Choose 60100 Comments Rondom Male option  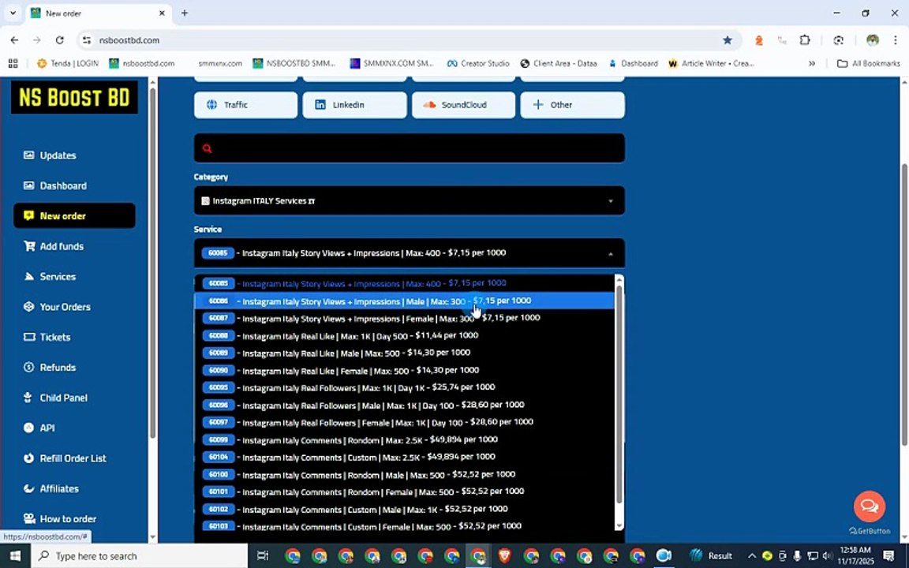[x=404, y=474]
